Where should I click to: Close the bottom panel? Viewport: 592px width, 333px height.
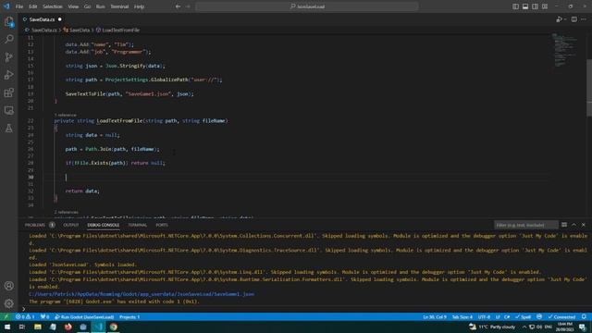(x=584, y=225)
